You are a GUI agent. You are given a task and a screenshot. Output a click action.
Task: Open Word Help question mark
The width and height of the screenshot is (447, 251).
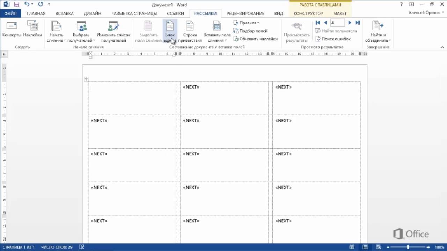coord(402,4)
